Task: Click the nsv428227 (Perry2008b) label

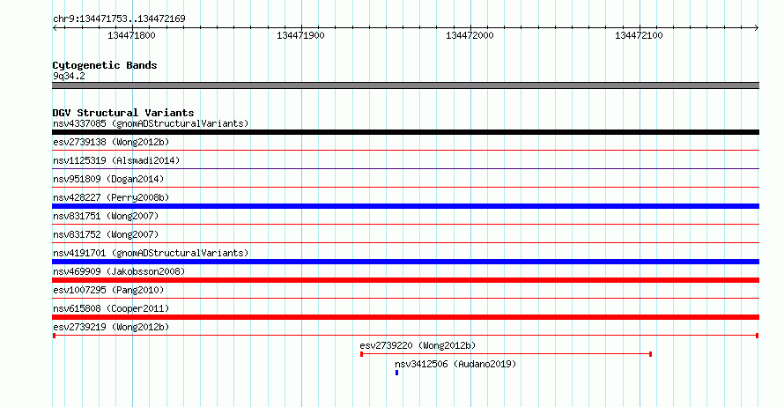Action: click(111, 197)
